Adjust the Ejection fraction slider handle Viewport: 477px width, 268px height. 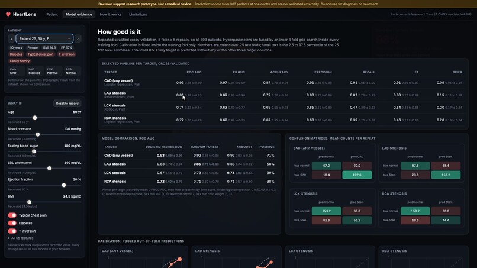coord(64,185)
